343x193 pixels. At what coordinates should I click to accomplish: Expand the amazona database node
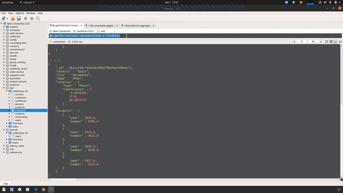pos(4,30)
